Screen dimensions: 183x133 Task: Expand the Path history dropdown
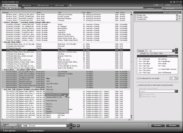click(x=68, y=126)
